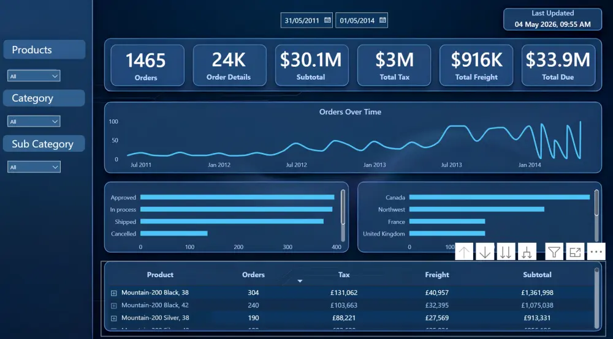This screenshot has width=613, height=339.
Task: Select the $30.1M Subtotal card
Action: coord(311,65)
